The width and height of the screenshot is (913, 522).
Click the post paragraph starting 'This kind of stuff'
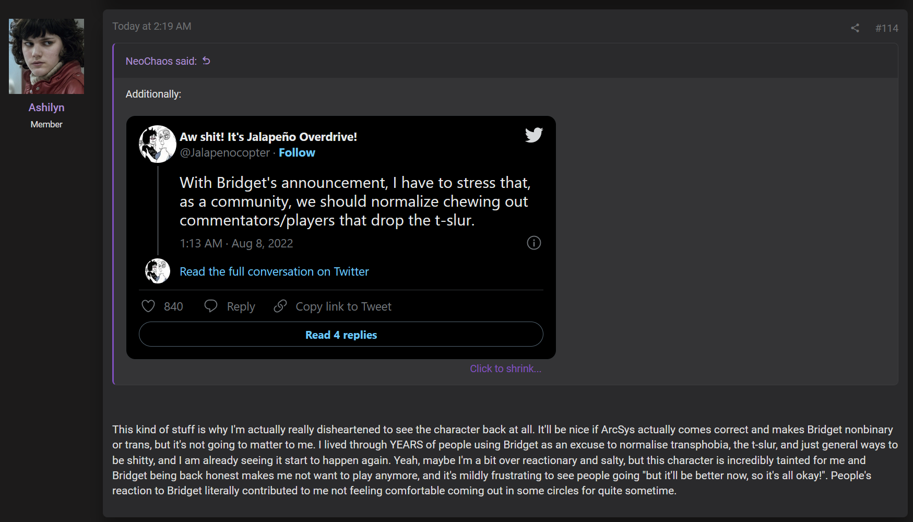tap(505, 460)
